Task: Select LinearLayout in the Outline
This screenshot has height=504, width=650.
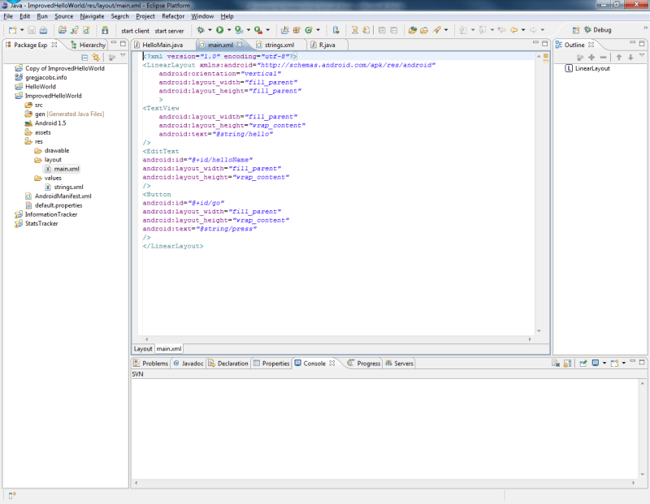Action: pos(591,69)
